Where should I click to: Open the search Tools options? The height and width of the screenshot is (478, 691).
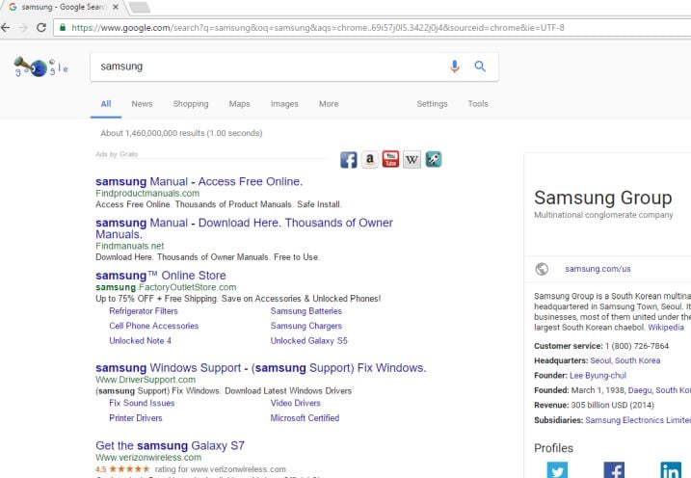point(478,104)
